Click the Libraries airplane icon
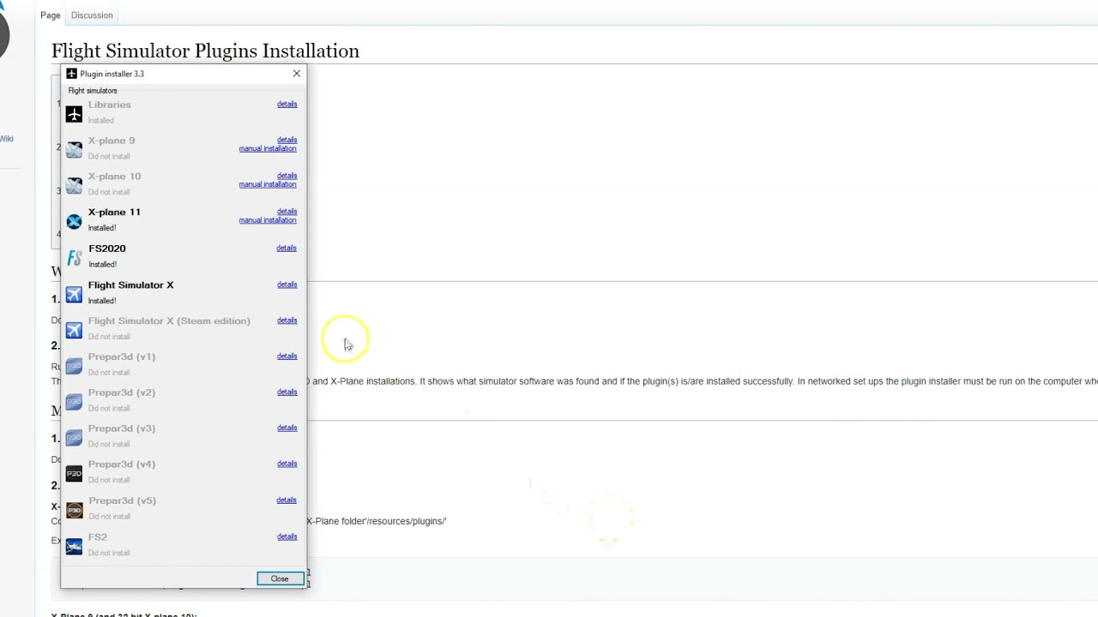 74,114
